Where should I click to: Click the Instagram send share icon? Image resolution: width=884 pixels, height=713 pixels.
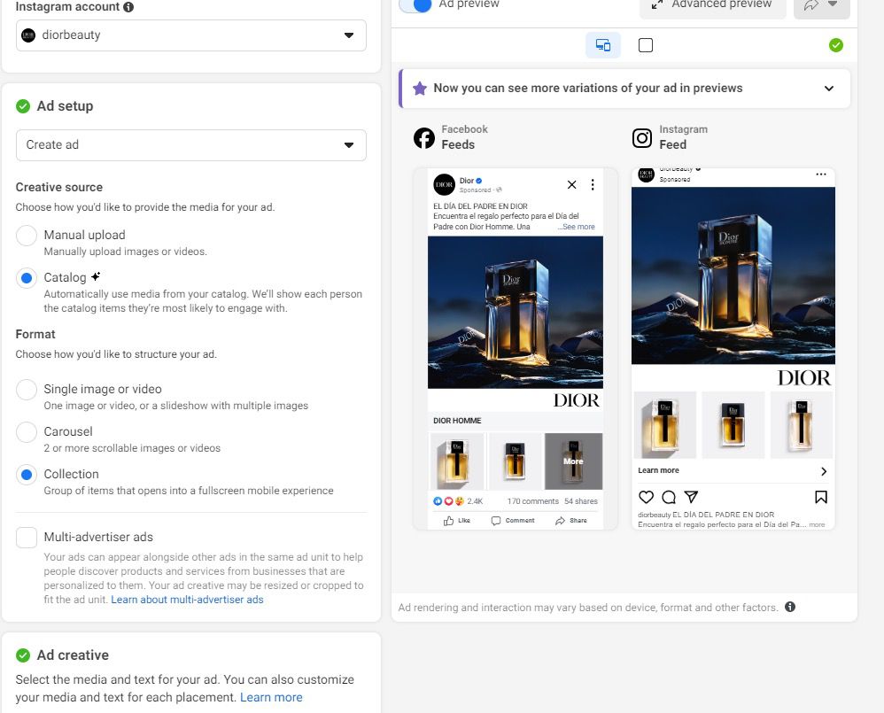tap(691, 497)
